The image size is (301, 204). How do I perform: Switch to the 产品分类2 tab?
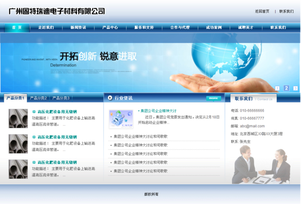[x=38, y=98]
